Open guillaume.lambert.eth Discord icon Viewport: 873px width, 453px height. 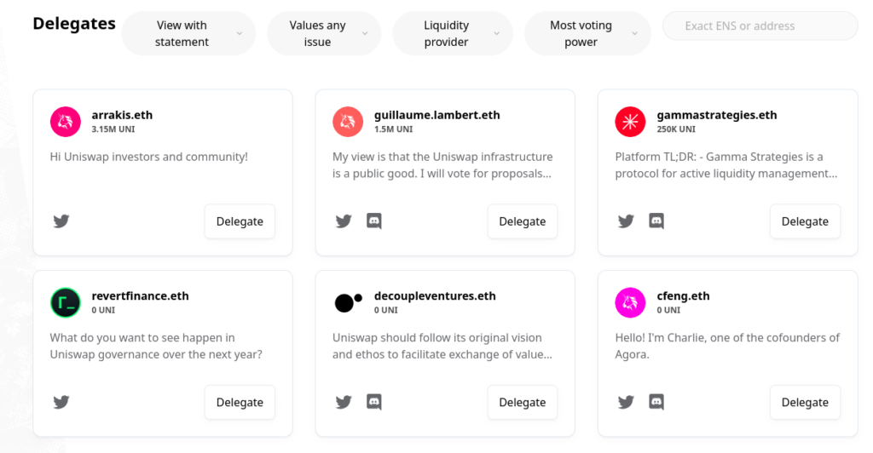click(x=373, y=221)
